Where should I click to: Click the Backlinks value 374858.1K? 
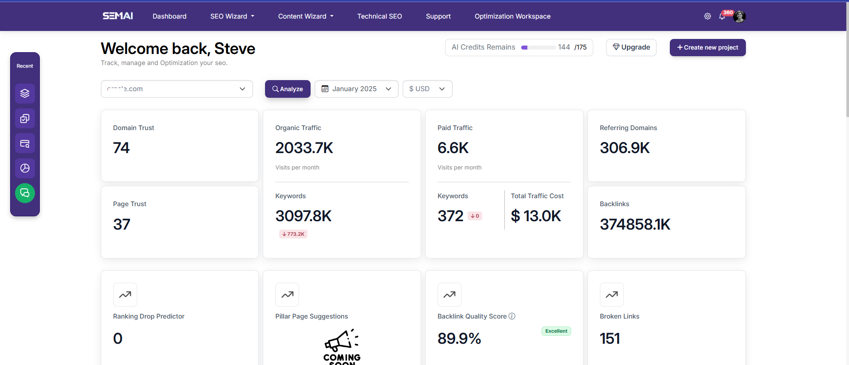pyautogui.click(x=635, y=224)
